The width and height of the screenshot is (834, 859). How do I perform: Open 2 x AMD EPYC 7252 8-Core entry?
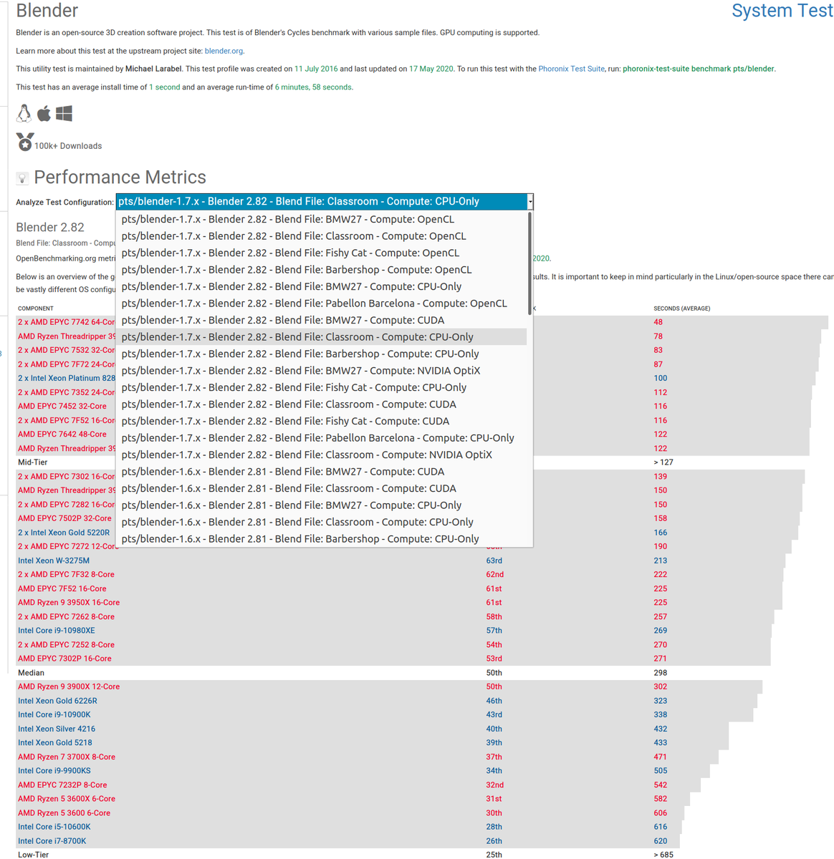click(x=66, y=644)
